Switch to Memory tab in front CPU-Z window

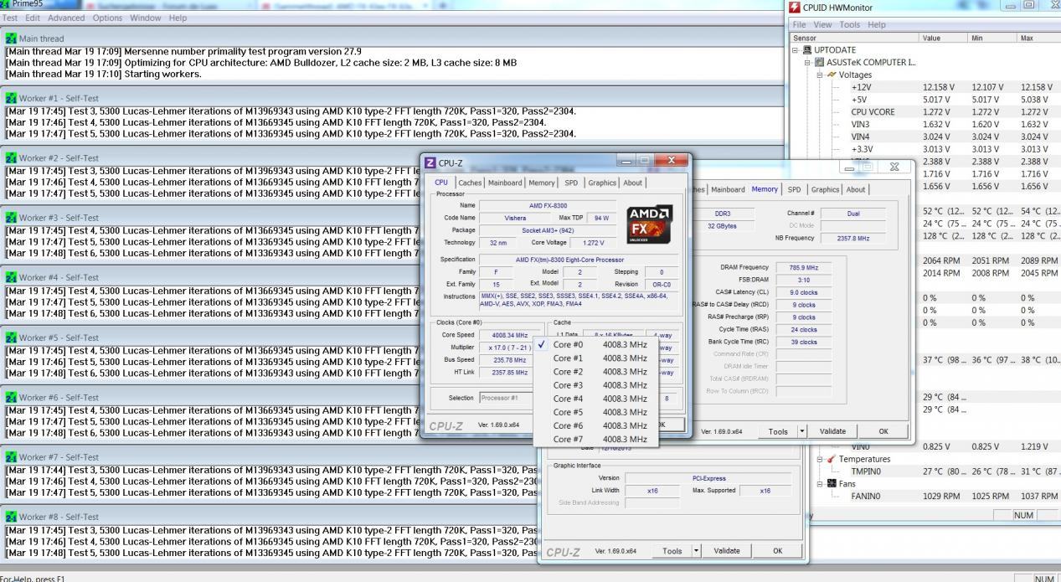click(x=542, y=183)
